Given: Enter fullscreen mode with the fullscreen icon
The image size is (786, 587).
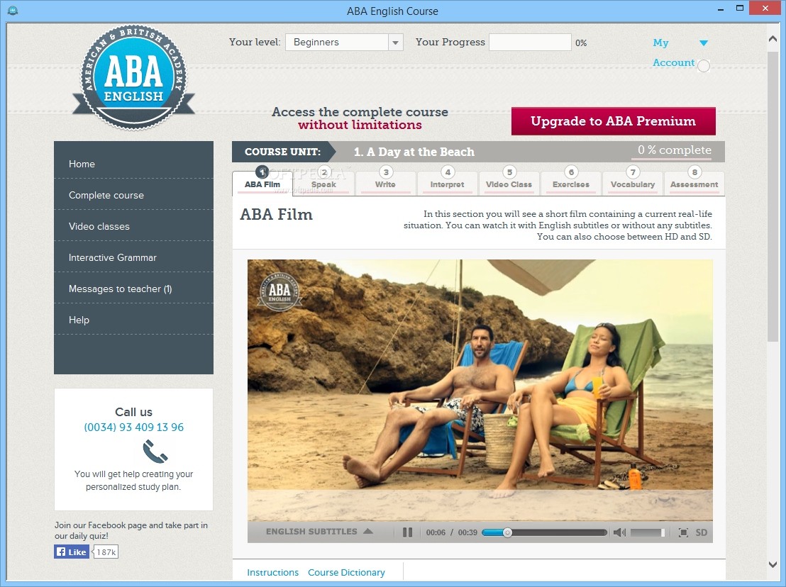Looking at the screenshot, I should pos(682,532).
